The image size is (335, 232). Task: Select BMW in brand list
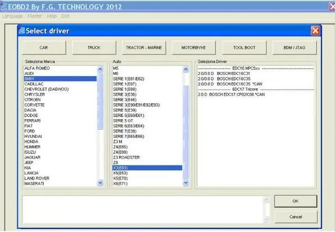(60, 79)
